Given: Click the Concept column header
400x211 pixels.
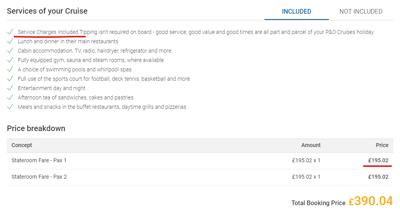Looking at the screenshot, I should (x=22, y=145).
